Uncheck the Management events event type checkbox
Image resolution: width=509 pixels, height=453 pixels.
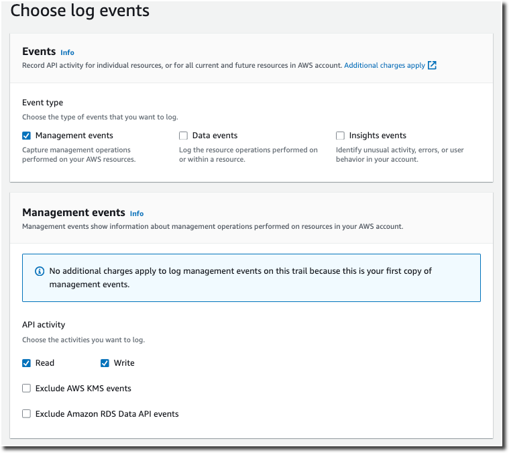point(27,136)
